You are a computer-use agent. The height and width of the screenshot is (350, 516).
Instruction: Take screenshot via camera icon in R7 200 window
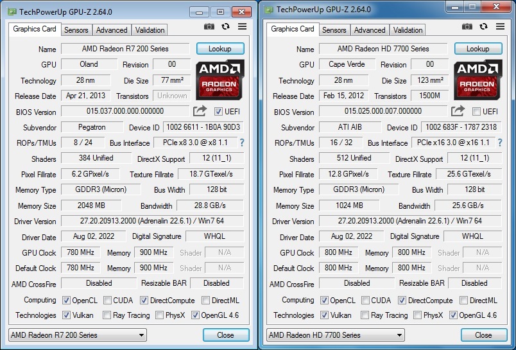click(x=209, y=27)
